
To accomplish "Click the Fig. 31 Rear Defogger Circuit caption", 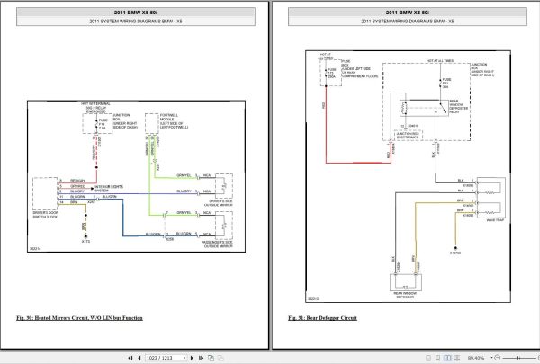I will click(x=322, y=318).
